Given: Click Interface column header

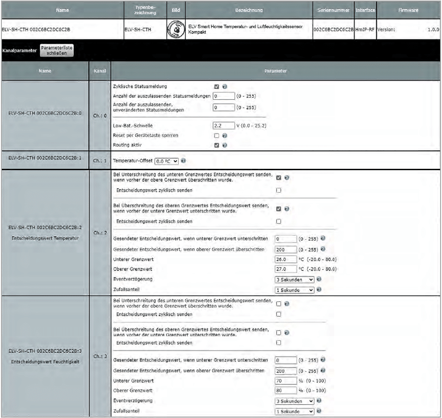Looking at the screenshot, I should [365, 10].
